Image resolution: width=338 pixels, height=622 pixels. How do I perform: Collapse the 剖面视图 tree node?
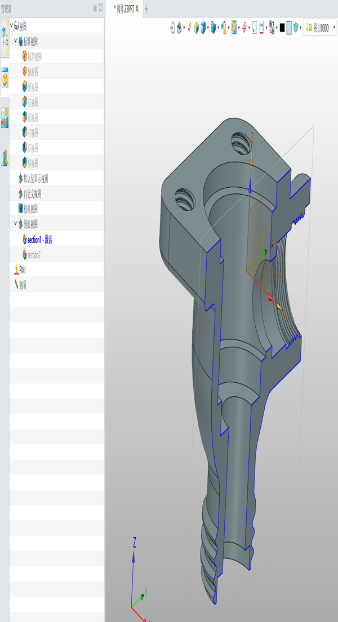tap(15, 223)
